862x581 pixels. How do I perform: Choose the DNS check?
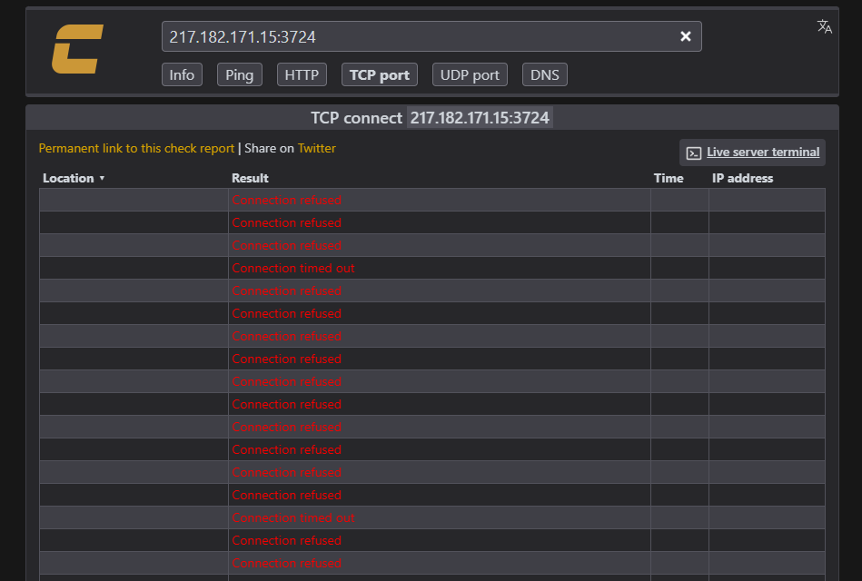tap(545, 74)
